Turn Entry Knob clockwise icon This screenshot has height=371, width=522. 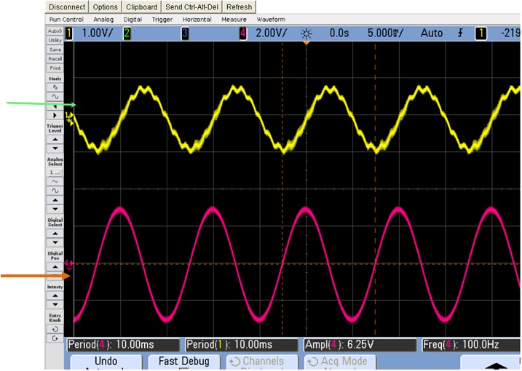(55, 338)
